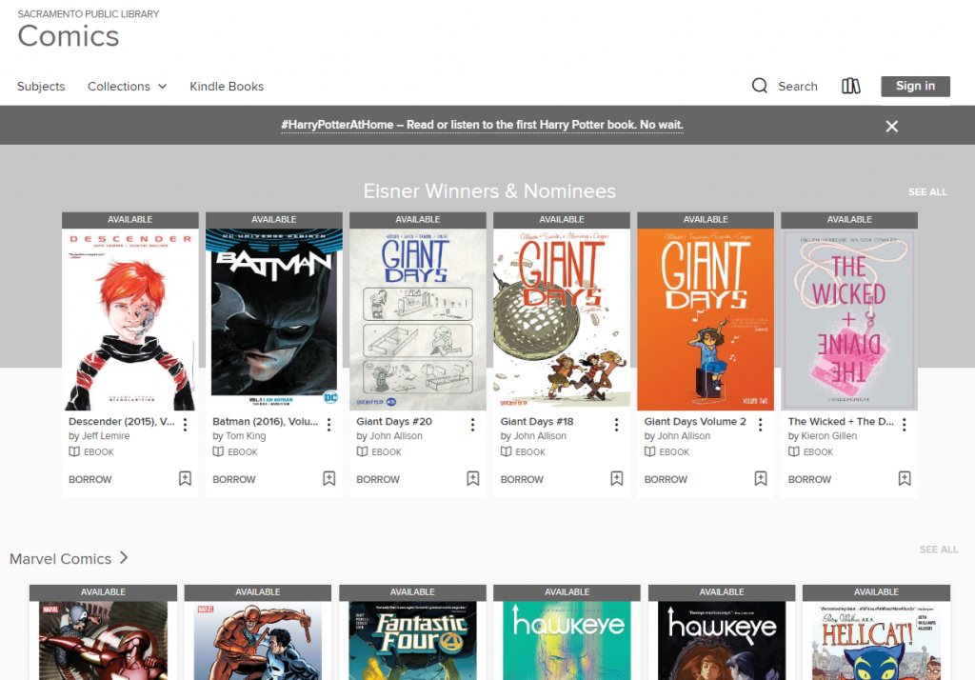Open options menu for Giant Days #18
Image resolution: width=975 pixels, height=680 pixels.
tap(616, 425)
